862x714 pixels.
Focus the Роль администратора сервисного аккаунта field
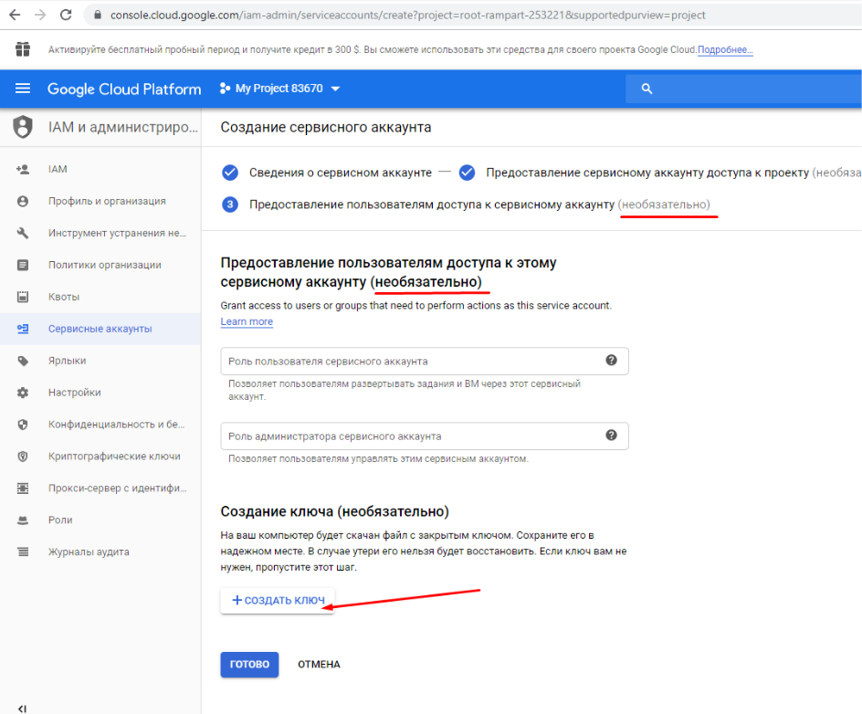click(x=425, y=436)
